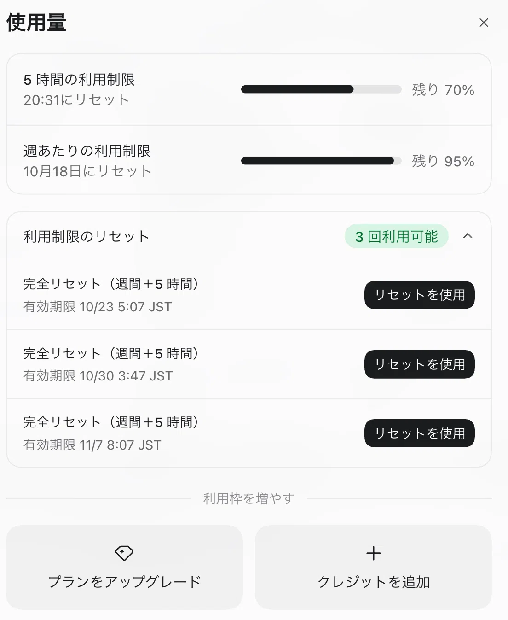This screenshot has height=620, width=508.
Task: Close the 使用量 dialog with the X icon
Action: [x=484, y=23]
